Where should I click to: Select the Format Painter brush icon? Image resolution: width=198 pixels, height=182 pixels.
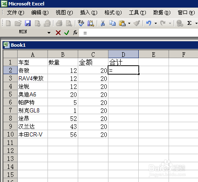coord(137,23)
